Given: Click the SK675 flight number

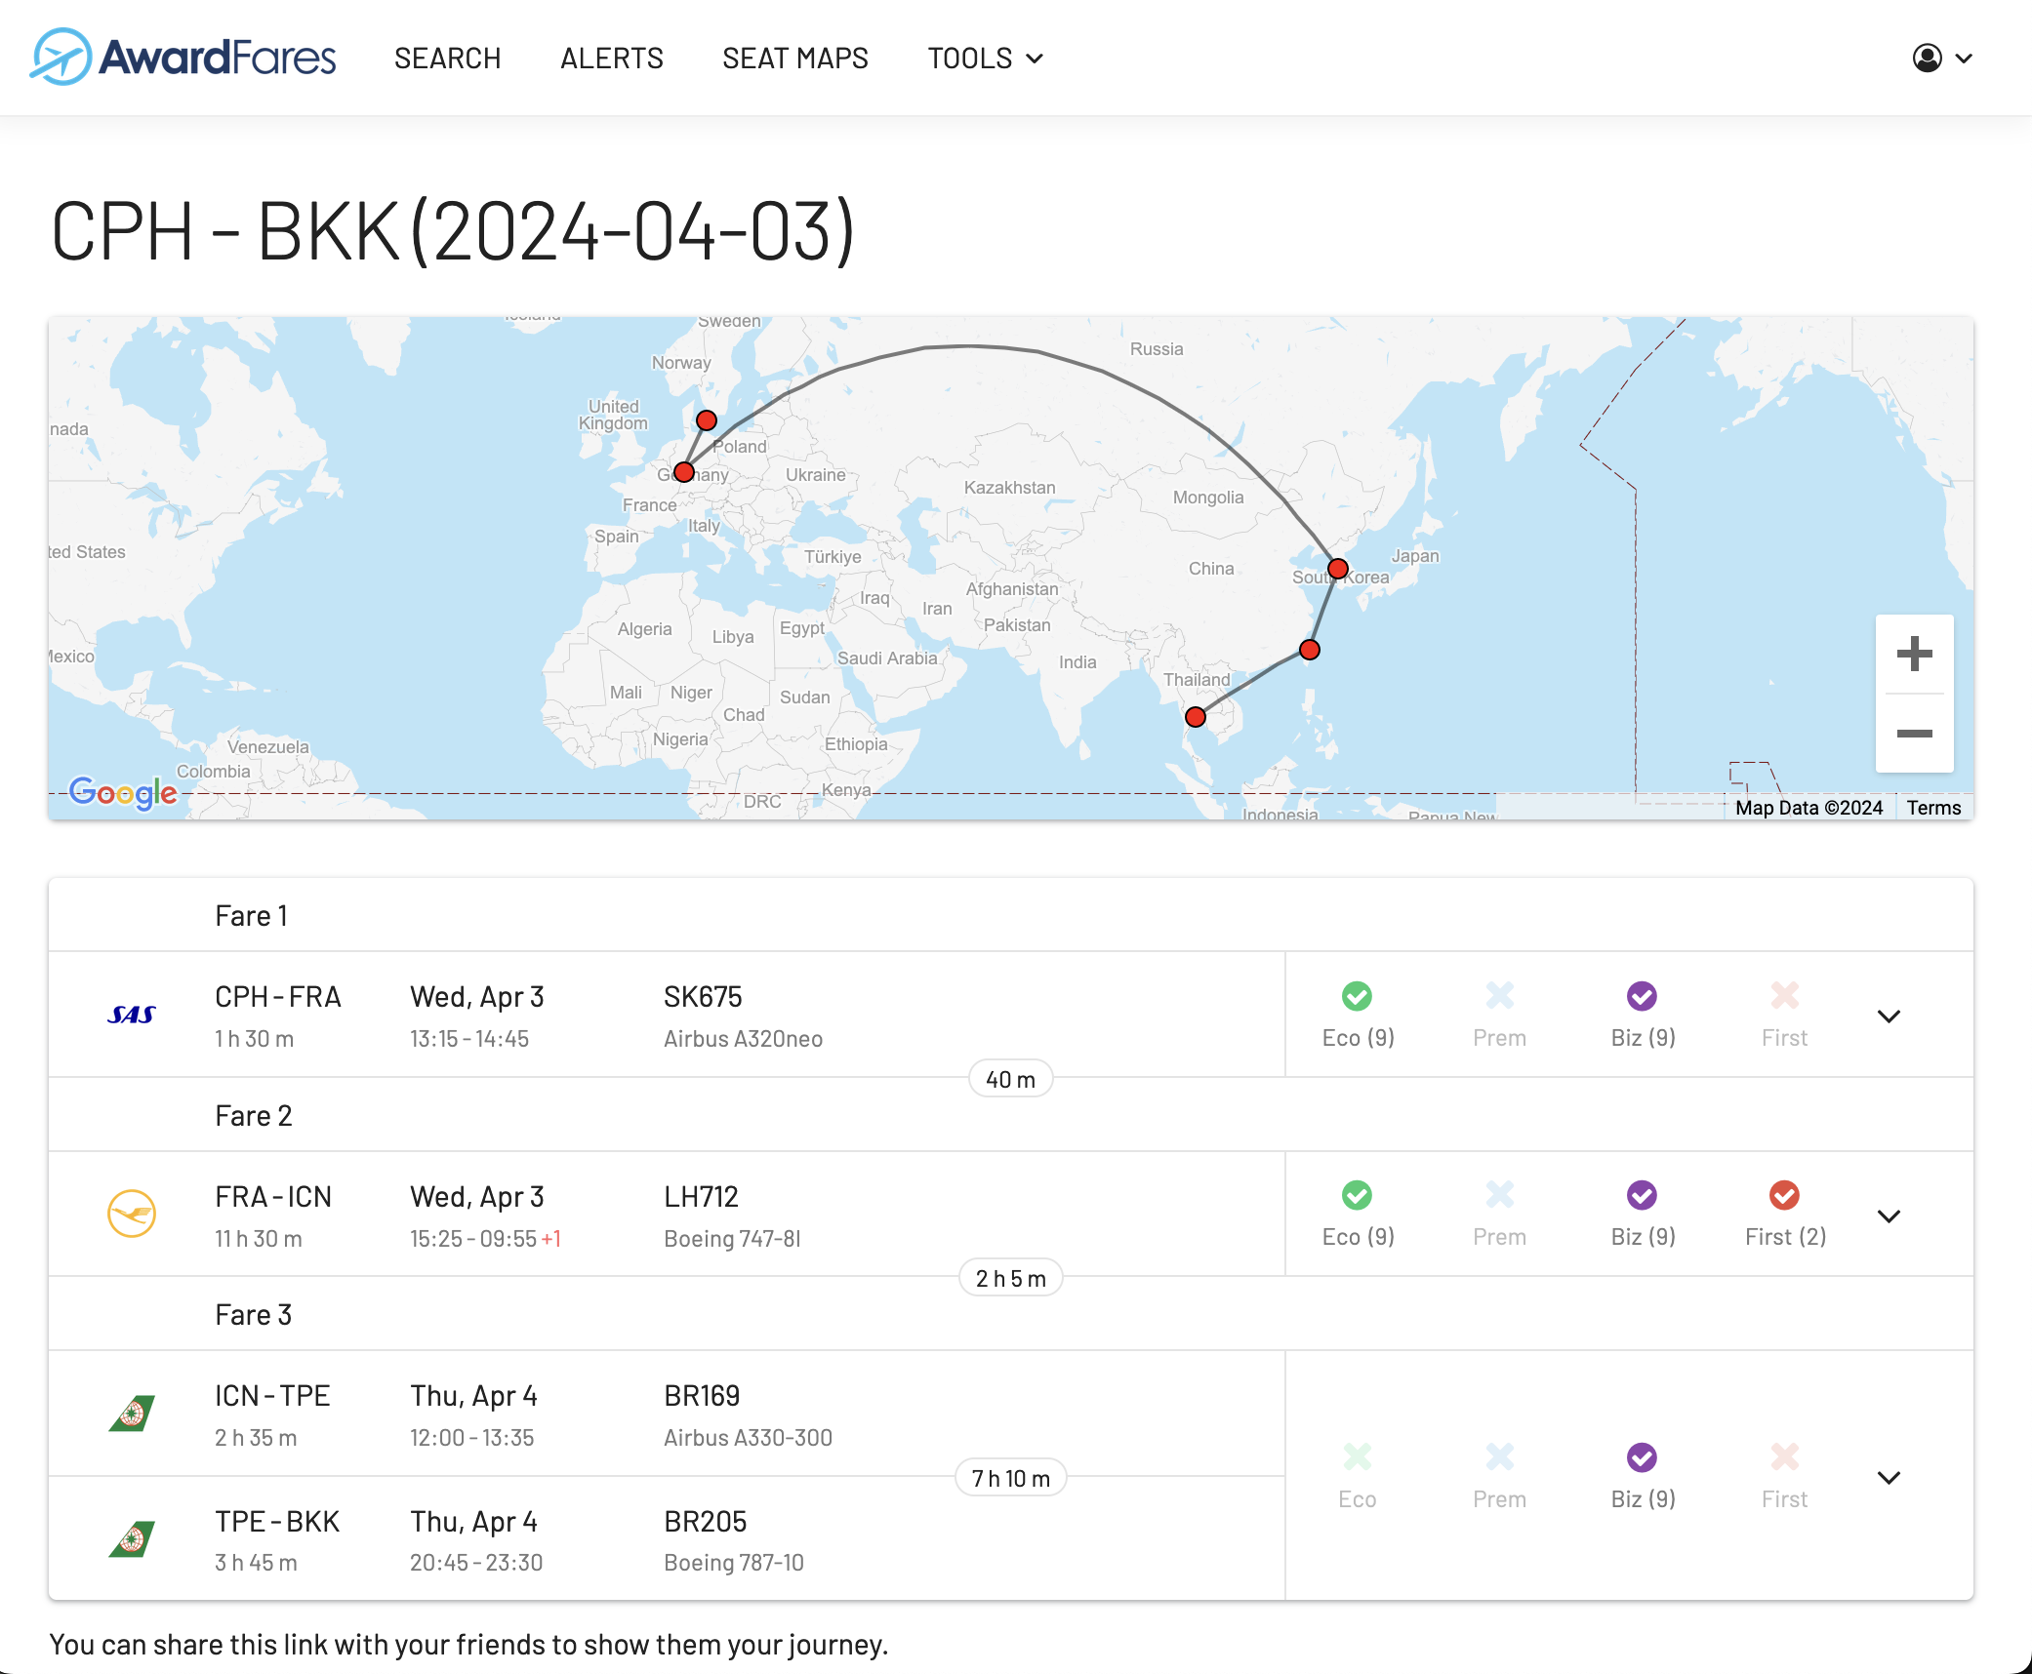Looking at the screenshot, I should [x=703, y=997].
